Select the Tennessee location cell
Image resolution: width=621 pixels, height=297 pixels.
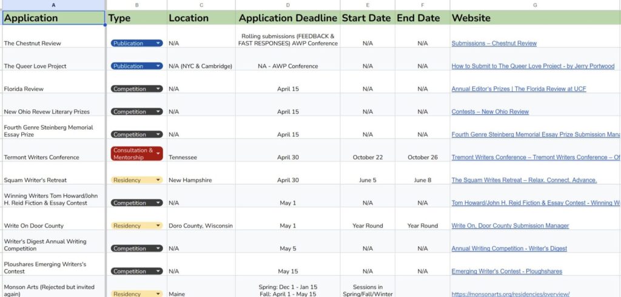coord(201,151)
